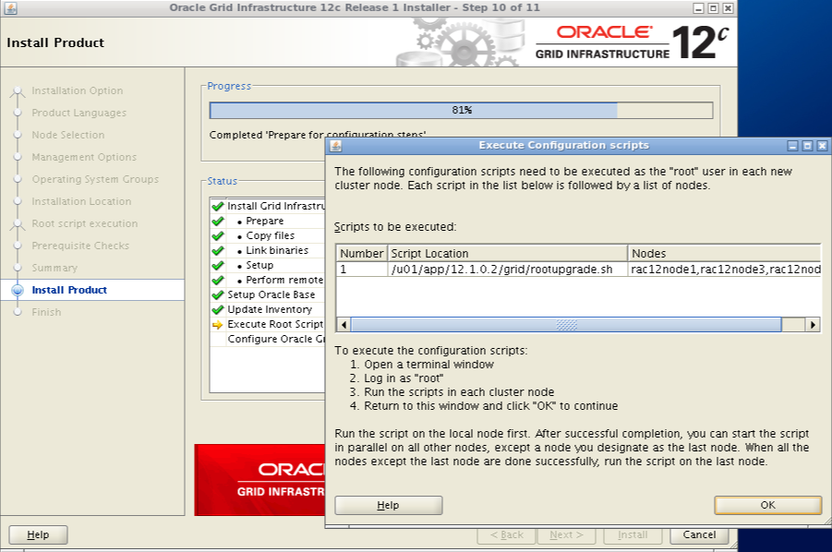Click the 81% installation progress bar
Screen dimensions: 832x552
(461, 111)
